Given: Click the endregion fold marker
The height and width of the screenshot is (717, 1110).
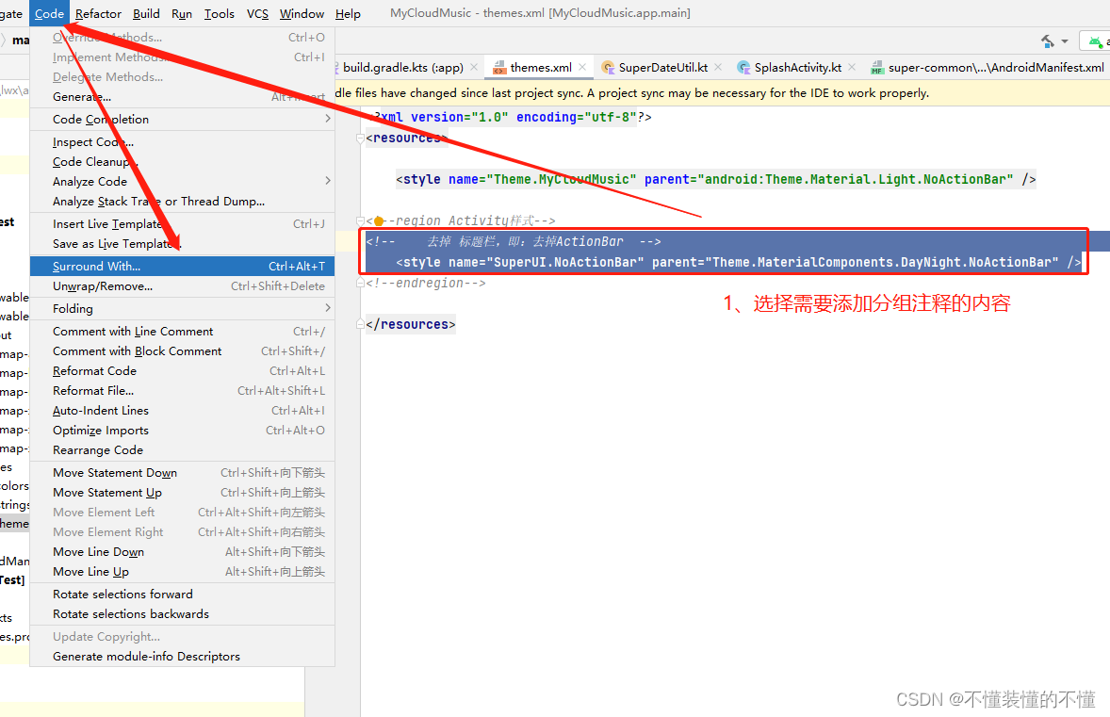Looking at the screenshot, I should click(360, 283).
